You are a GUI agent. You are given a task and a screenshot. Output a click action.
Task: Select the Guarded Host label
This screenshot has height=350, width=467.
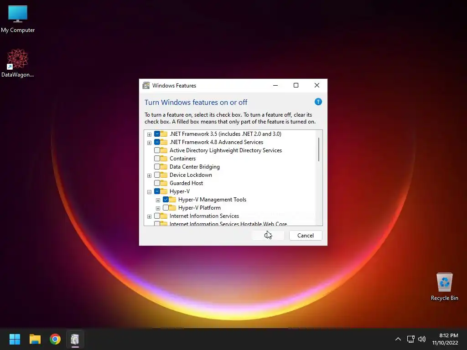pyautogui.click(x=186, y=183)
